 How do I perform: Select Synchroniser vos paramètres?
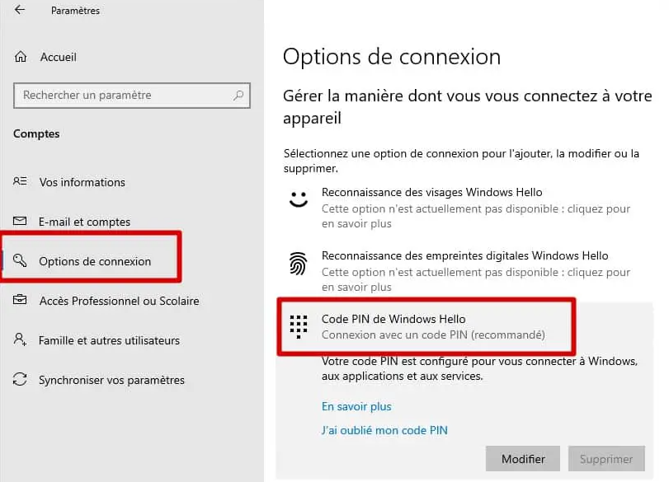pos(111,380)
